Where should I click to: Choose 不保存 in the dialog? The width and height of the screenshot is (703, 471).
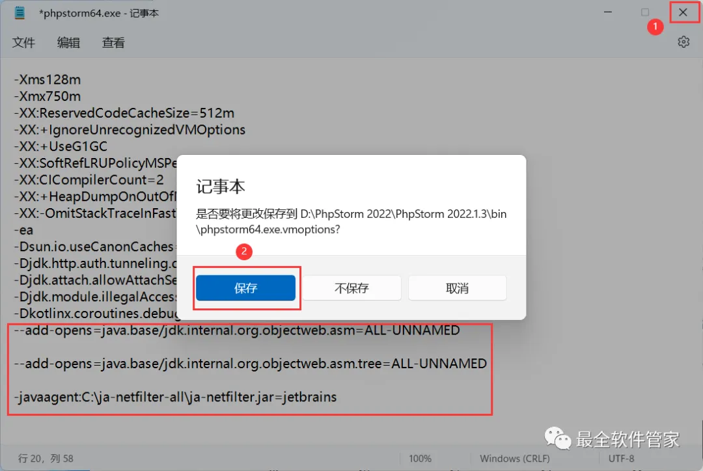coord(351,288)
